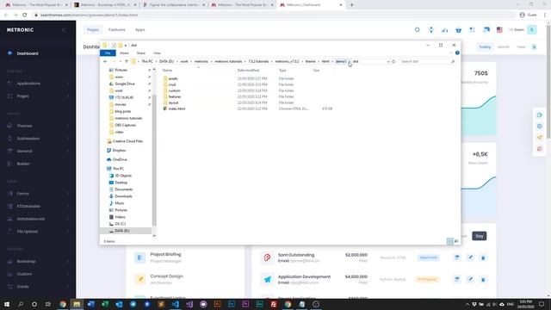The height and width of the screenshot is (310, 551).
Task: Click html breadcrumb in address bar
Action: pos(325,61)
